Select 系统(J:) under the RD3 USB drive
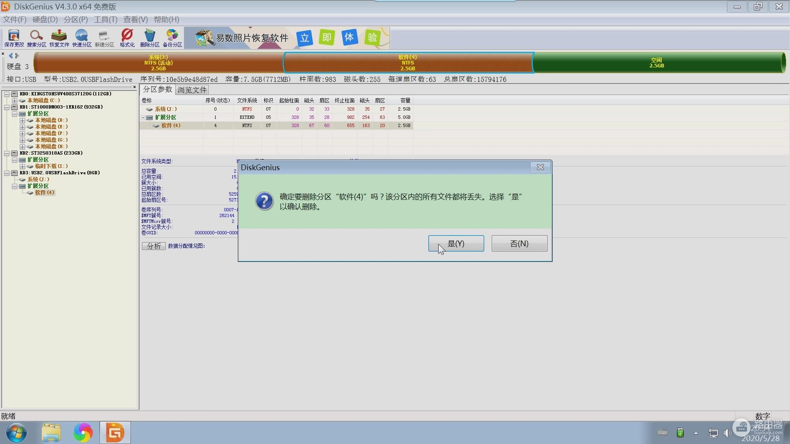 point(38,180)
